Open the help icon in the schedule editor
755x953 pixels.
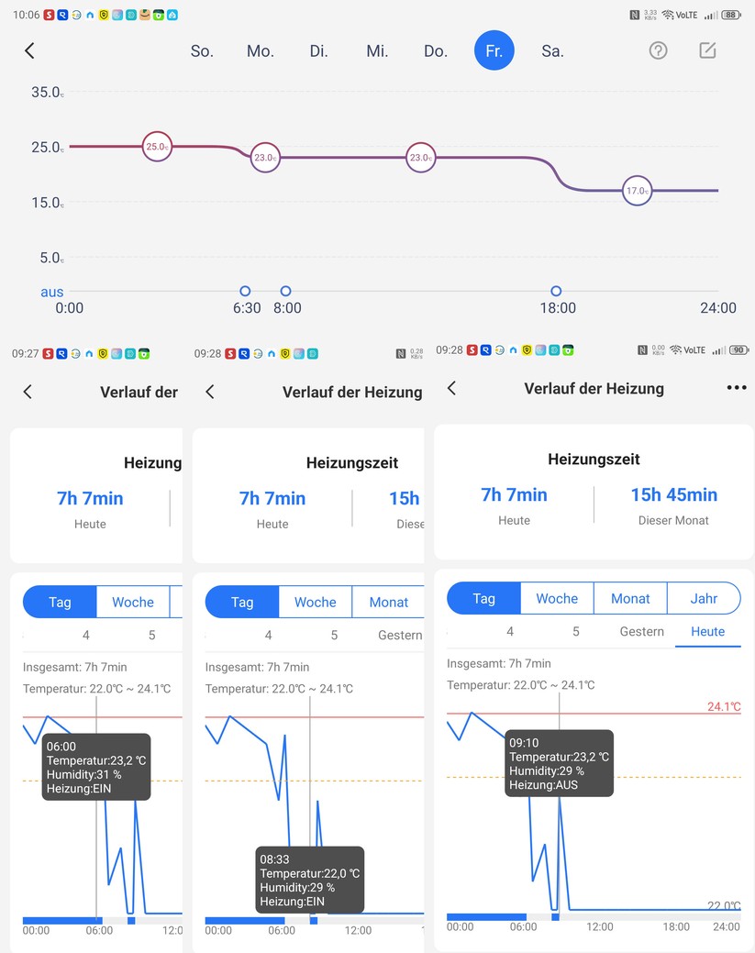coord(658,50)
